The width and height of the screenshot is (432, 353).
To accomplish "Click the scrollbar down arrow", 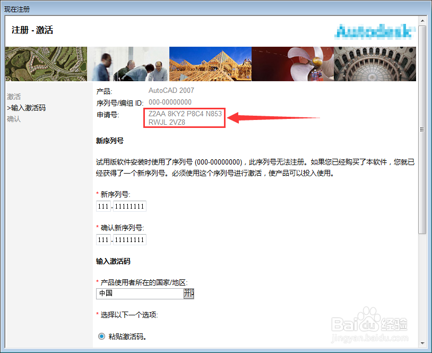I will pyautogui.click(x=422, y=343).
